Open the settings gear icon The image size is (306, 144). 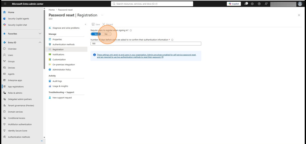(252, 4)
